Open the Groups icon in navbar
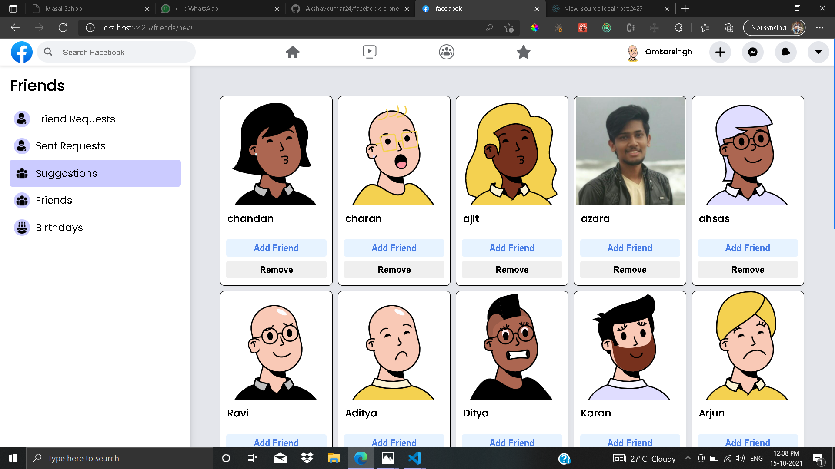The height and width of the screenshot is (469, 835). click(447, 52)
